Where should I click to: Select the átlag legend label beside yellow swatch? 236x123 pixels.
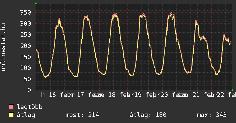coord(26,115)
